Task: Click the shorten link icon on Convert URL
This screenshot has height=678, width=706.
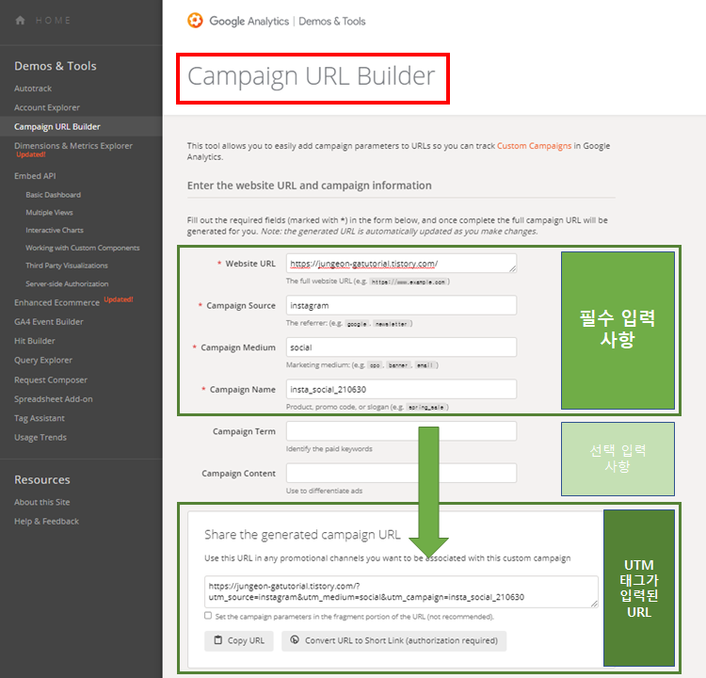Action: (295, 639)
